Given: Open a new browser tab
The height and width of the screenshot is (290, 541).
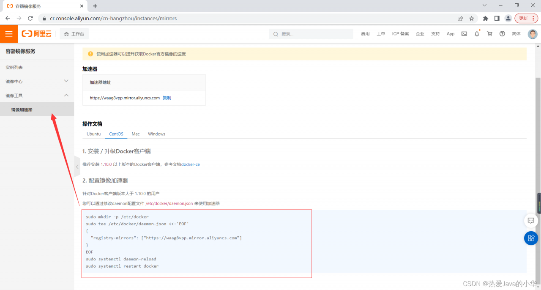Looking at the screenshot, I should [95, 6].
